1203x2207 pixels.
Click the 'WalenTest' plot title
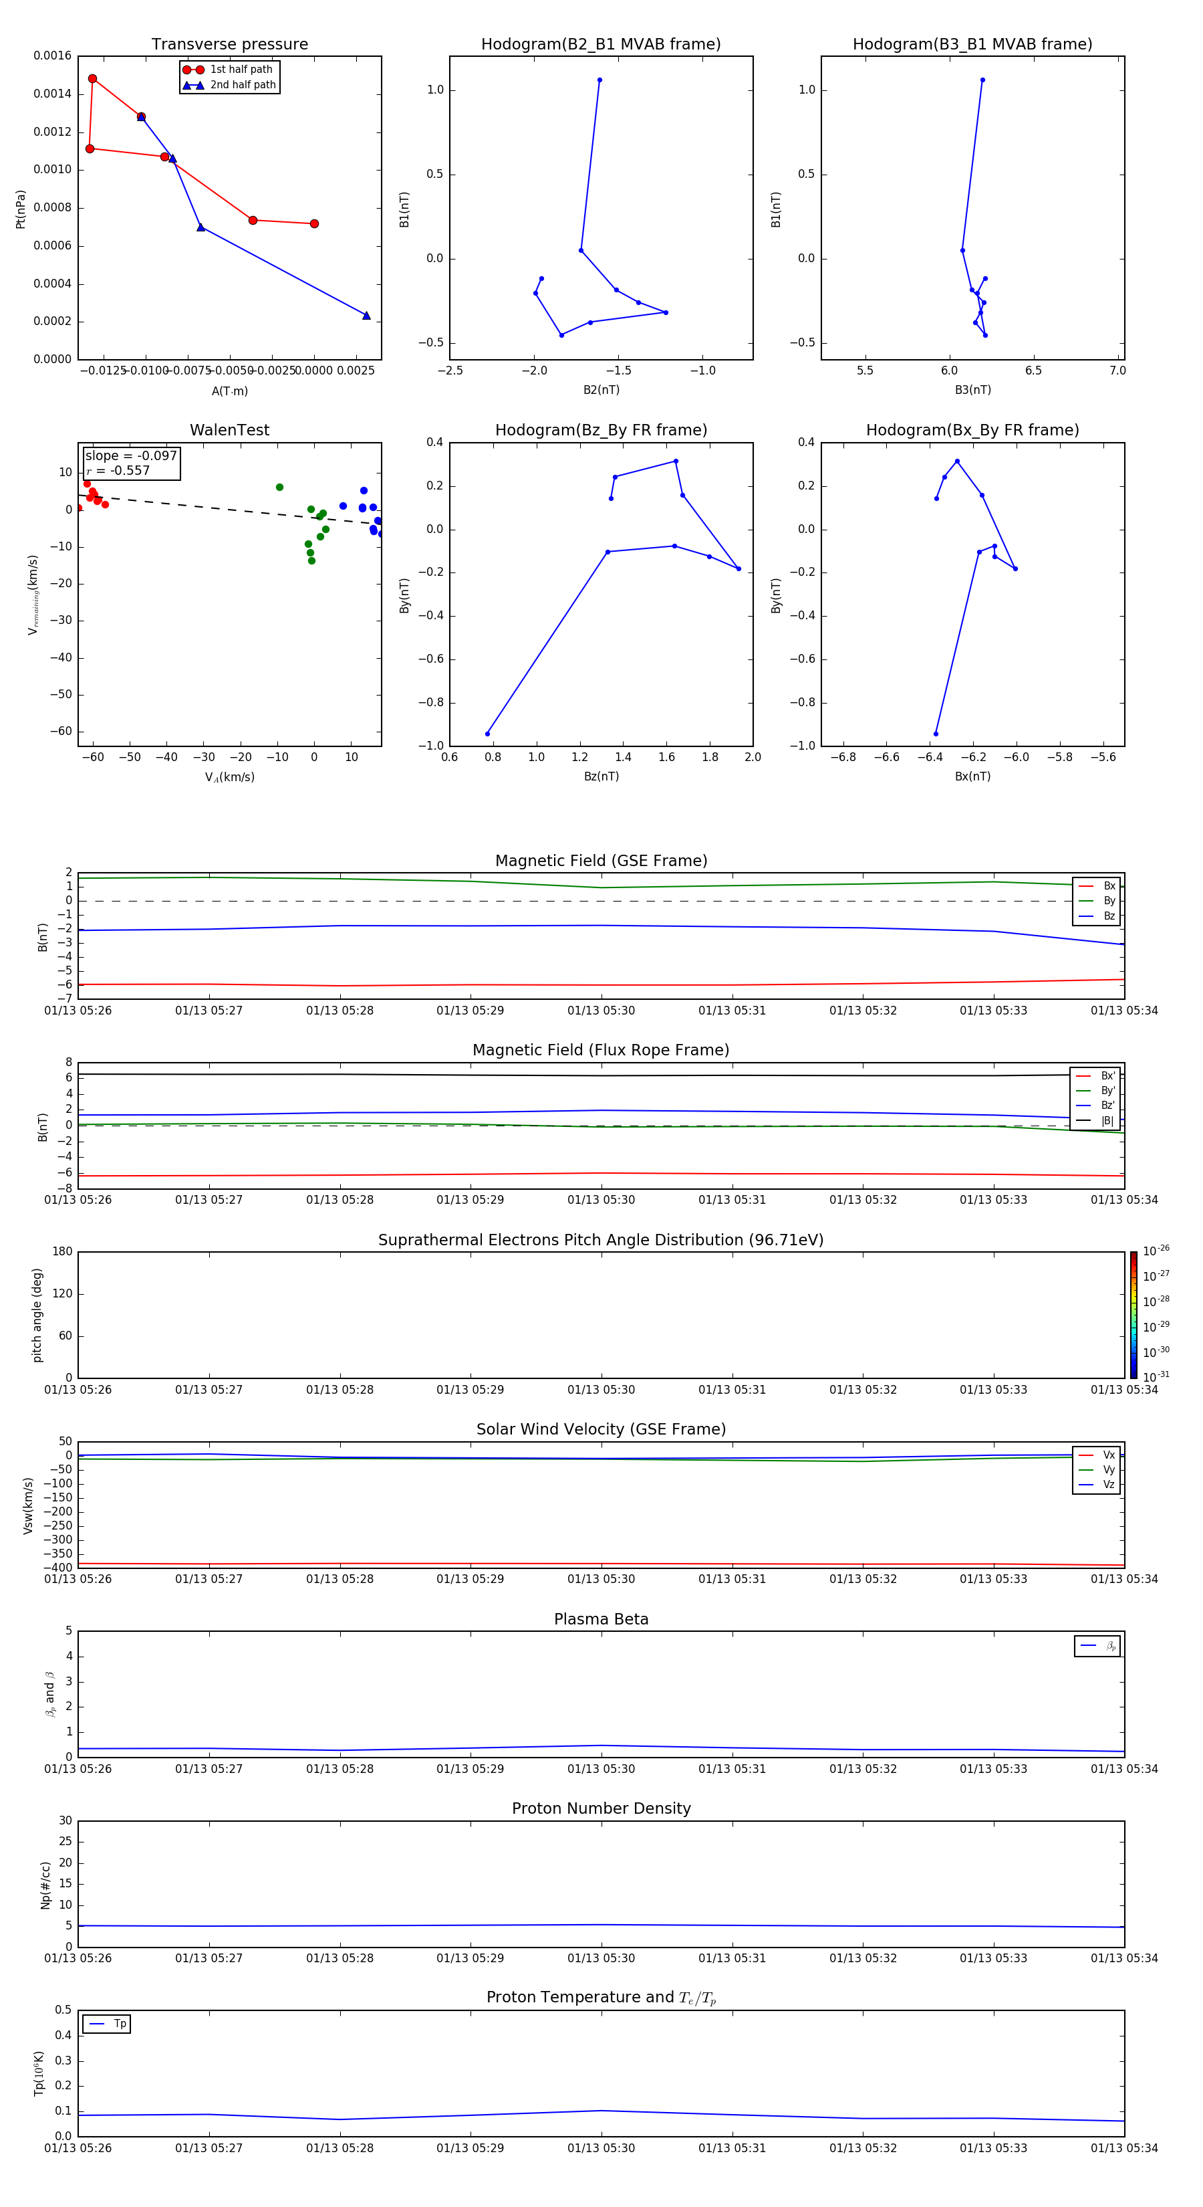click(x=229, y=430)
